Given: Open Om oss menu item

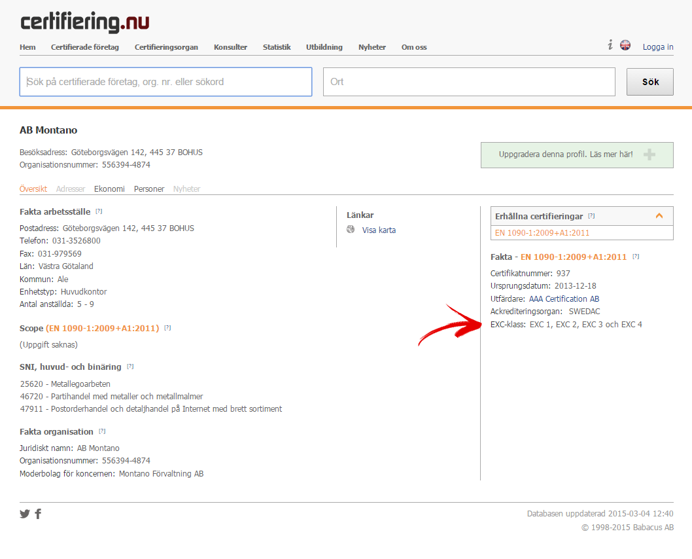Looking at the screenshot, I should click(414, 47).
